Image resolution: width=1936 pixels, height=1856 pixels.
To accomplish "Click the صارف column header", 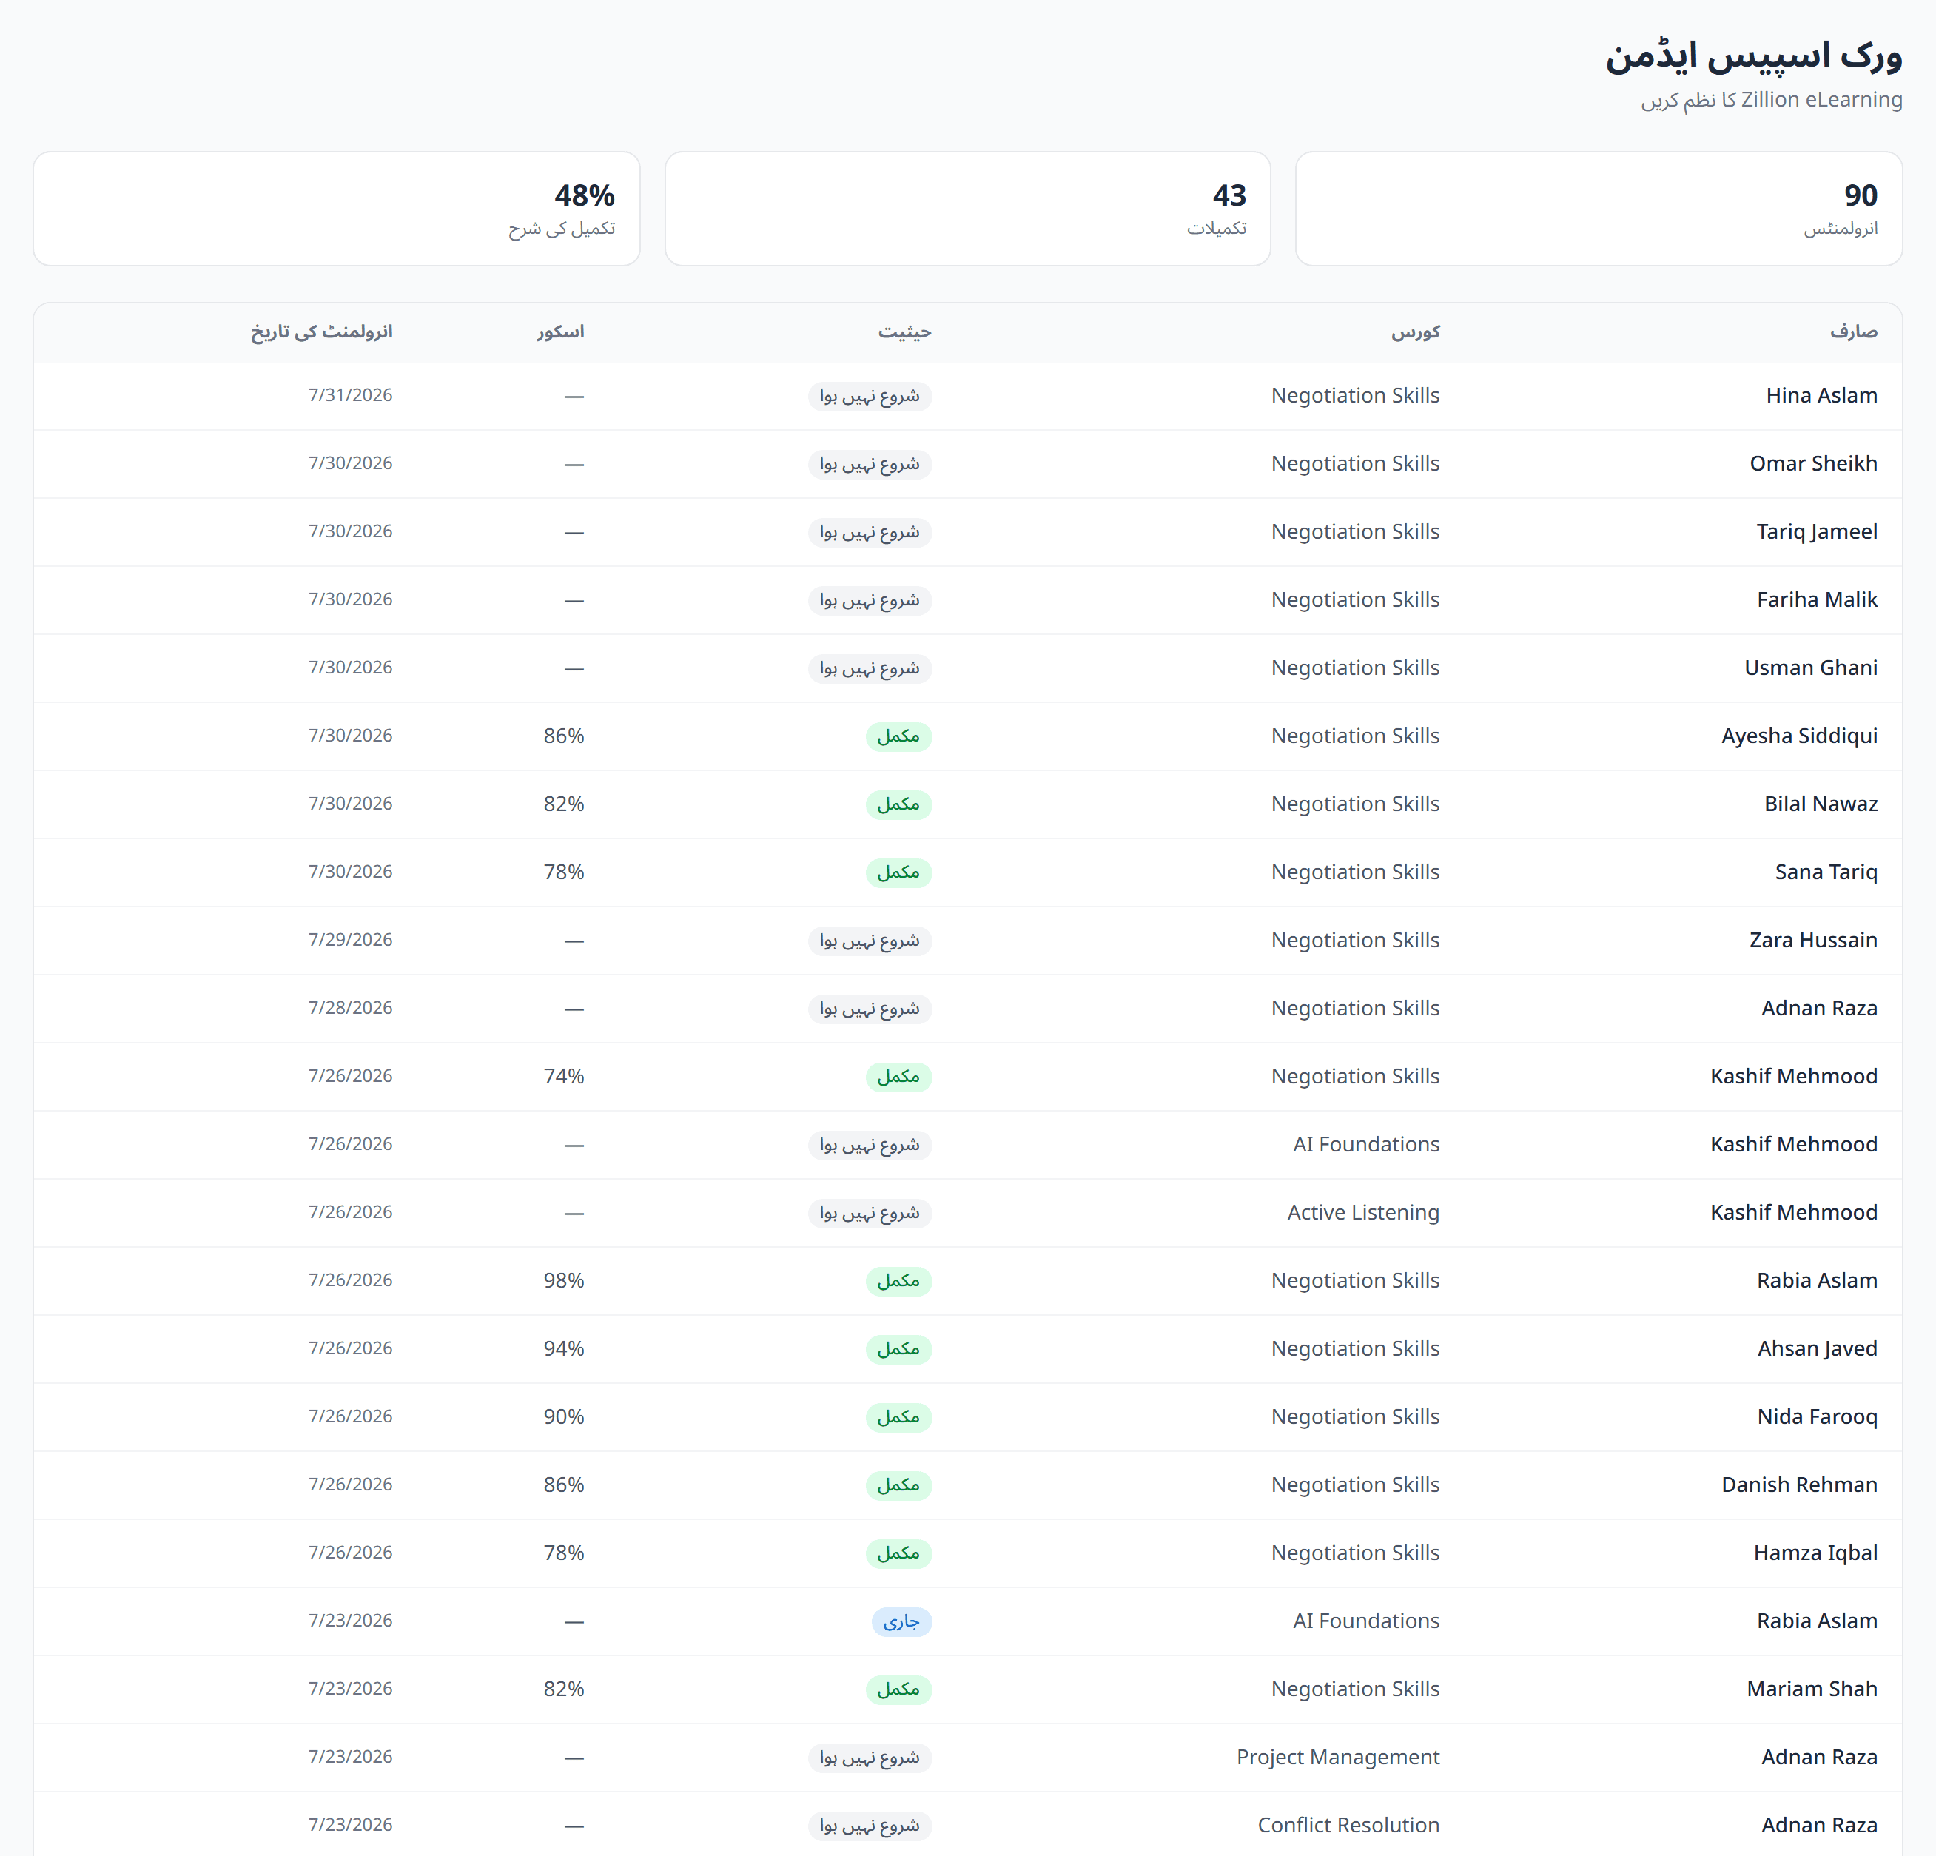I will tap(1853, 332).
